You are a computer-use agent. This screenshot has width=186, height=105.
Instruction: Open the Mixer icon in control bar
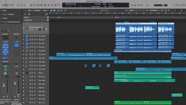point(21,5)
